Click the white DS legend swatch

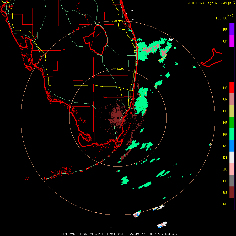click(x=232, y=157)
